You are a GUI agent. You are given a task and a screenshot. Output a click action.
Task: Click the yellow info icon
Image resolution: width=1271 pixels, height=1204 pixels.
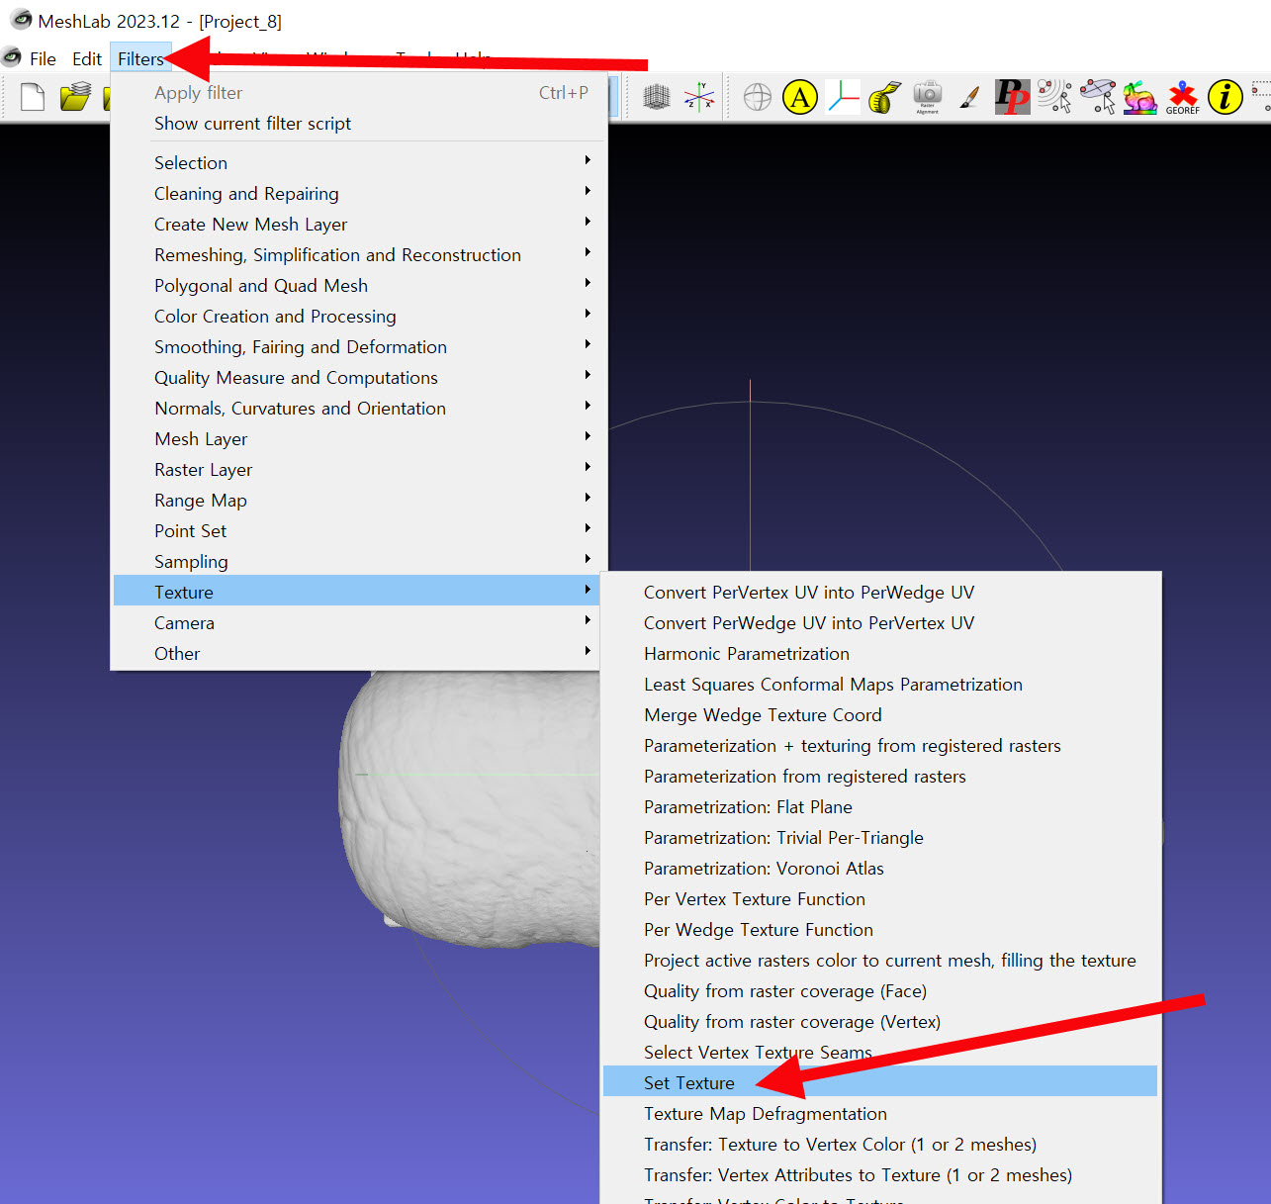click(x=1226, y=97)
